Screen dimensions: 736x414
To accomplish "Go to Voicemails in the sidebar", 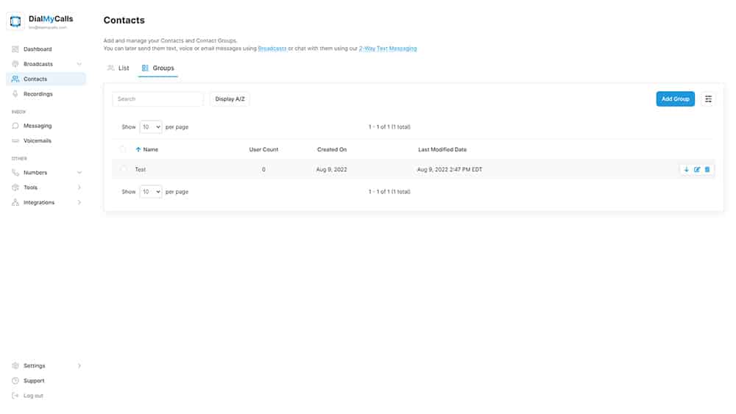I will (37, 140).
